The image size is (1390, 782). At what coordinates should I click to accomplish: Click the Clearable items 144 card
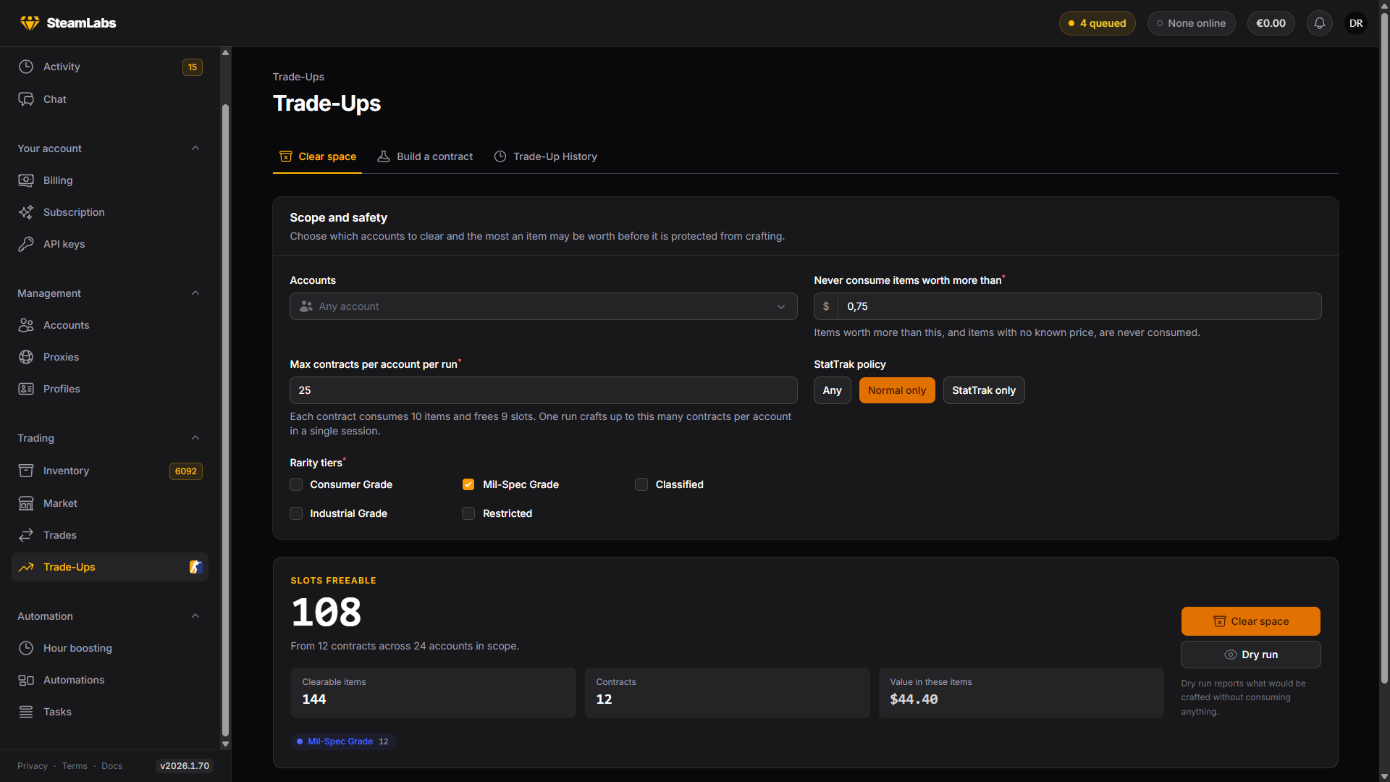click(434, 693)
